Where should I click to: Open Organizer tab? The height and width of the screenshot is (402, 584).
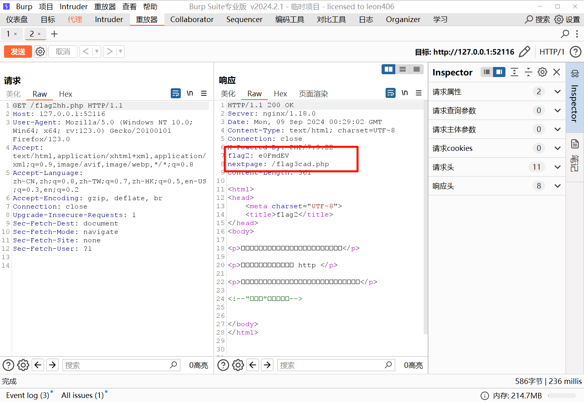pyautogui.click(x=403, y=19)
